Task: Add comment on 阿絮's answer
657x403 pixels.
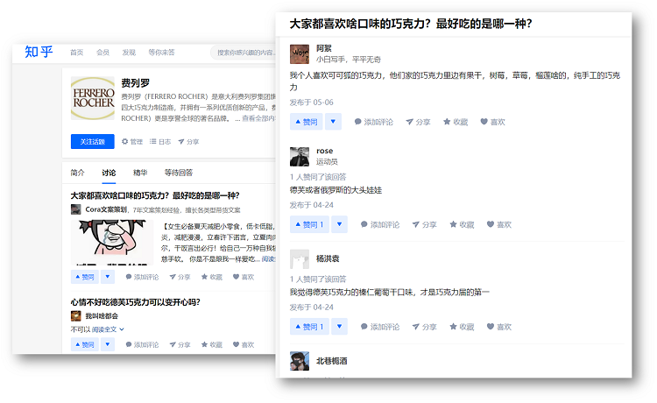Action: 374,122
